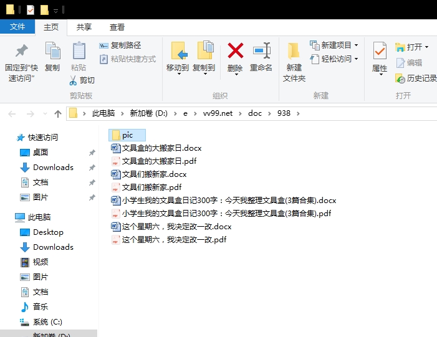
Task: Select file 这个星期六，我决定改一改.docx
Action: (171, 226)
